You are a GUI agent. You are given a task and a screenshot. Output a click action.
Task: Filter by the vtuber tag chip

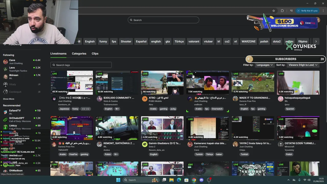click(208, 41)
